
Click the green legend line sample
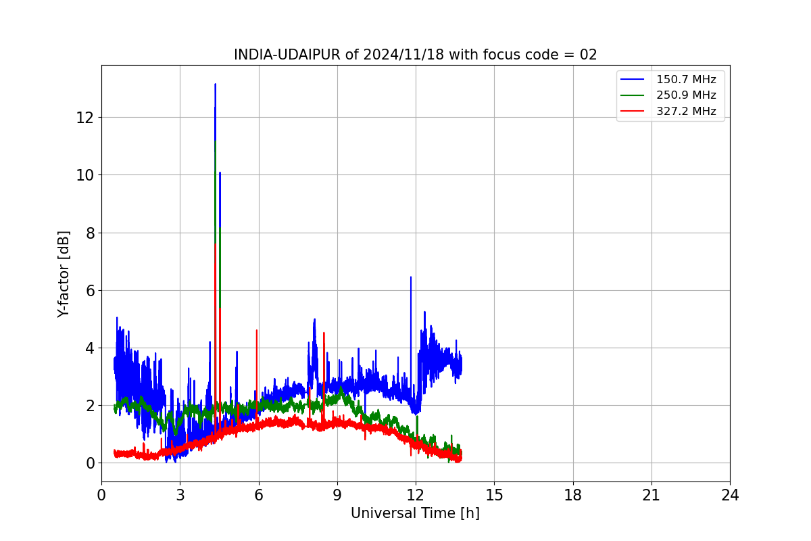(x=634, y=95)
